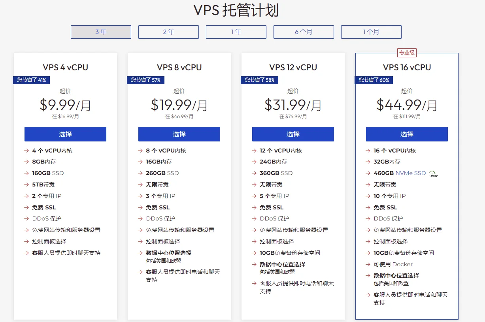
Task: Click the VPS 16 vCPU plan title
Action: [x=407, y=68]
